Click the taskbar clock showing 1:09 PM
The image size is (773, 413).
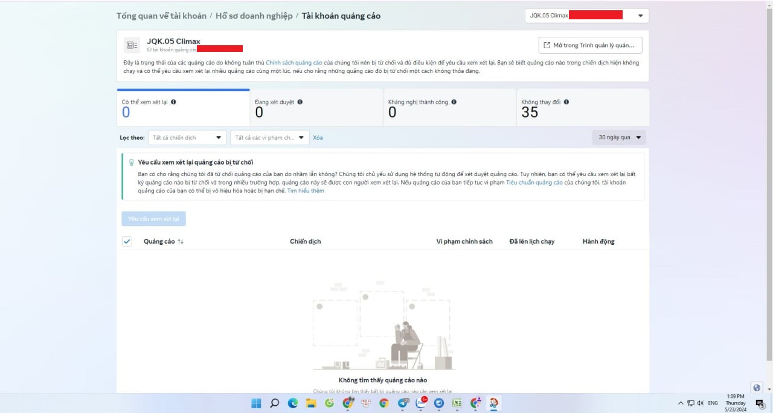tap(735, 403)
